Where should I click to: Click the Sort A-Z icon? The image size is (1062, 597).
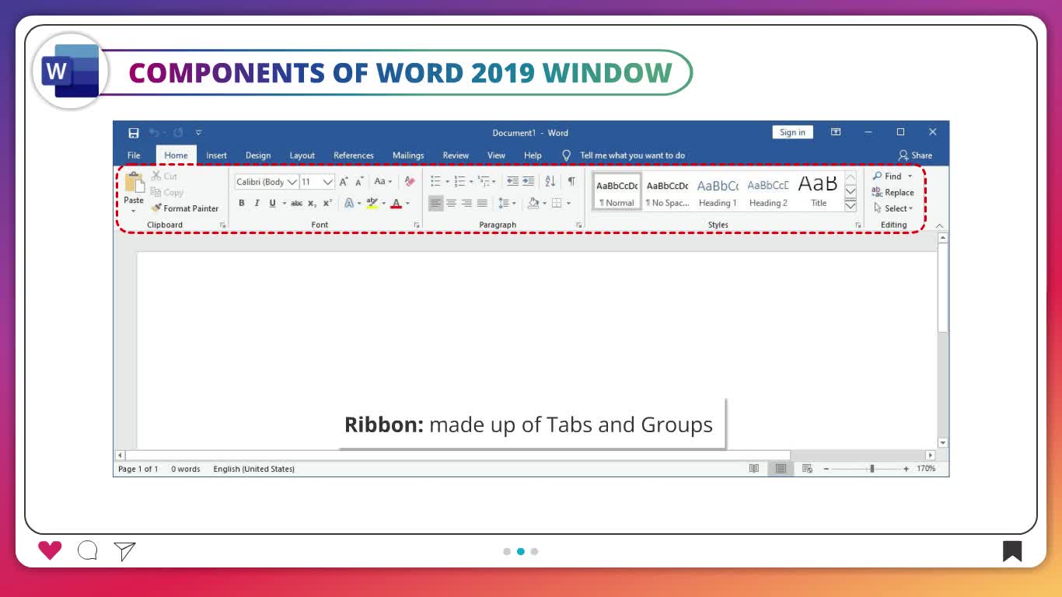point(550,182)
